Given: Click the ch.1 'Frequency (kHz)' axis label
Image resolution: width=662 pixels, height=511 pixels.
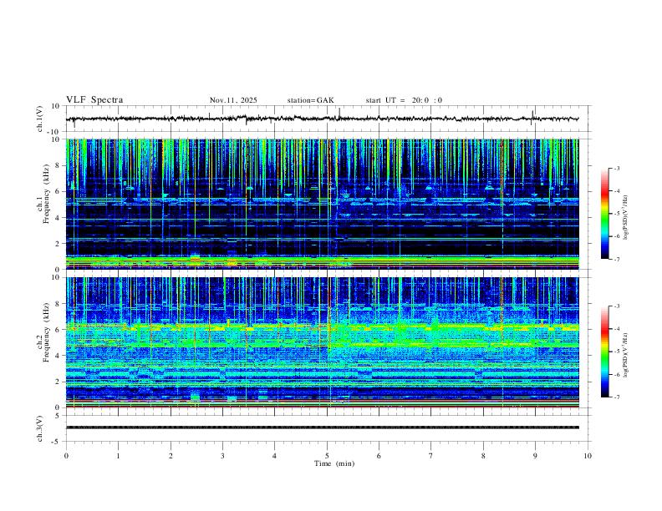Looking at the screenshot, I should 47,194.
